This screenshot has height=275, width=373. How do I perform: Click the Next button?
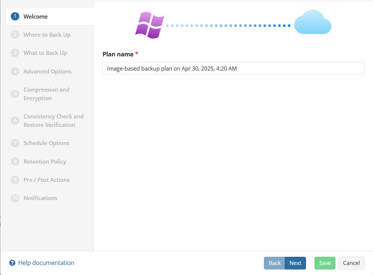pyautogui.click(x=296, y=263)
